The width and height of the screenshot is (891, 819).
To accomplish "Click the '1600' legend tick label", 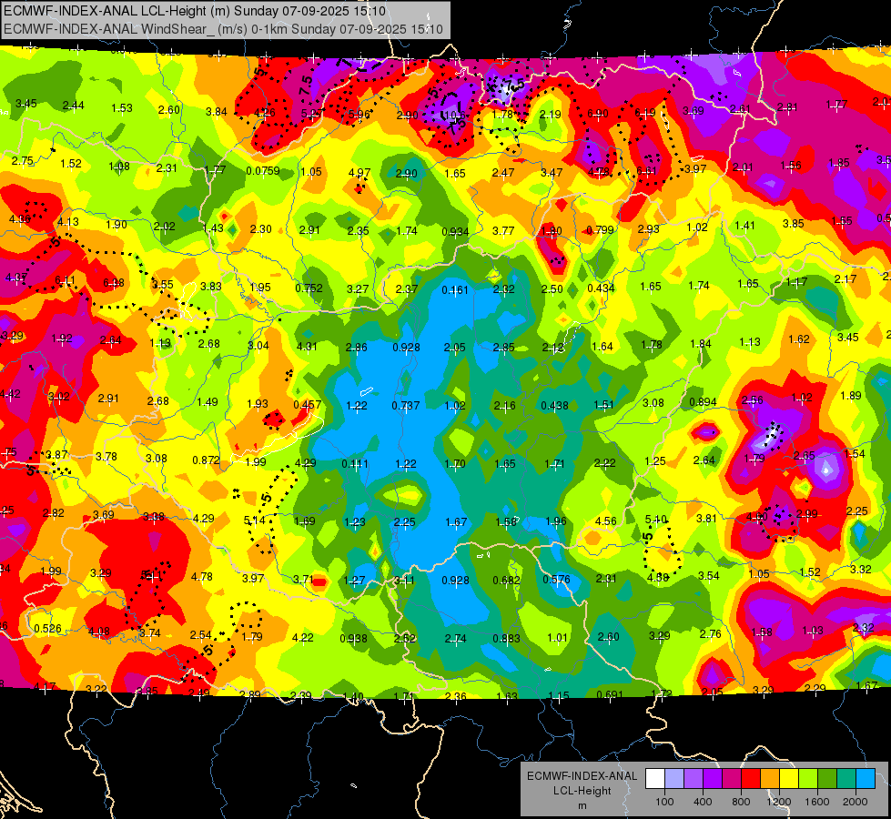I will [817, 802].
